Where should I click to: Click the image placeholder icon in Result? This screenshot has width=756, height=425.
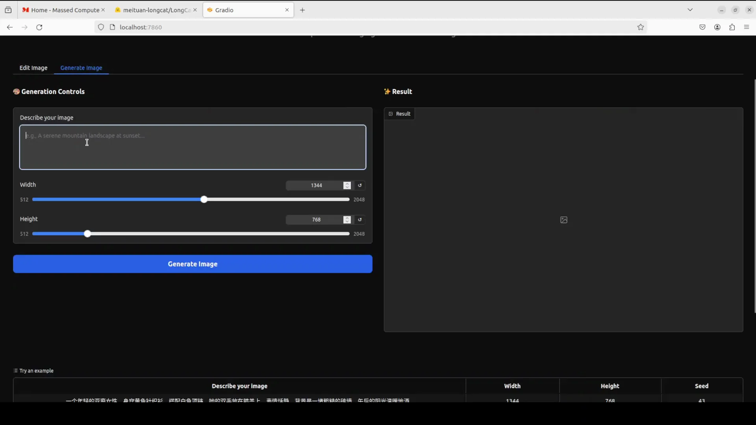[x=563, y=220]
